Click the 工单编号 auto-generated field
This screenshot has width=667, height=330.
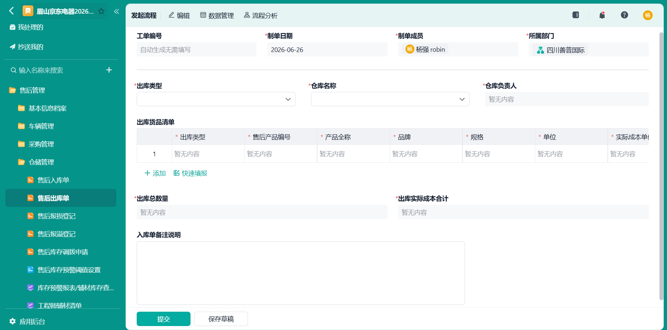click(x=197, y=50)
